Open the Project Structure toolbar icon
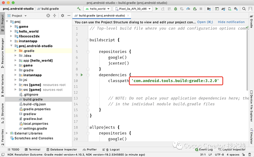The width and height of the screenshot is (254, 157). pyautogui.click(x=209, y=9)
